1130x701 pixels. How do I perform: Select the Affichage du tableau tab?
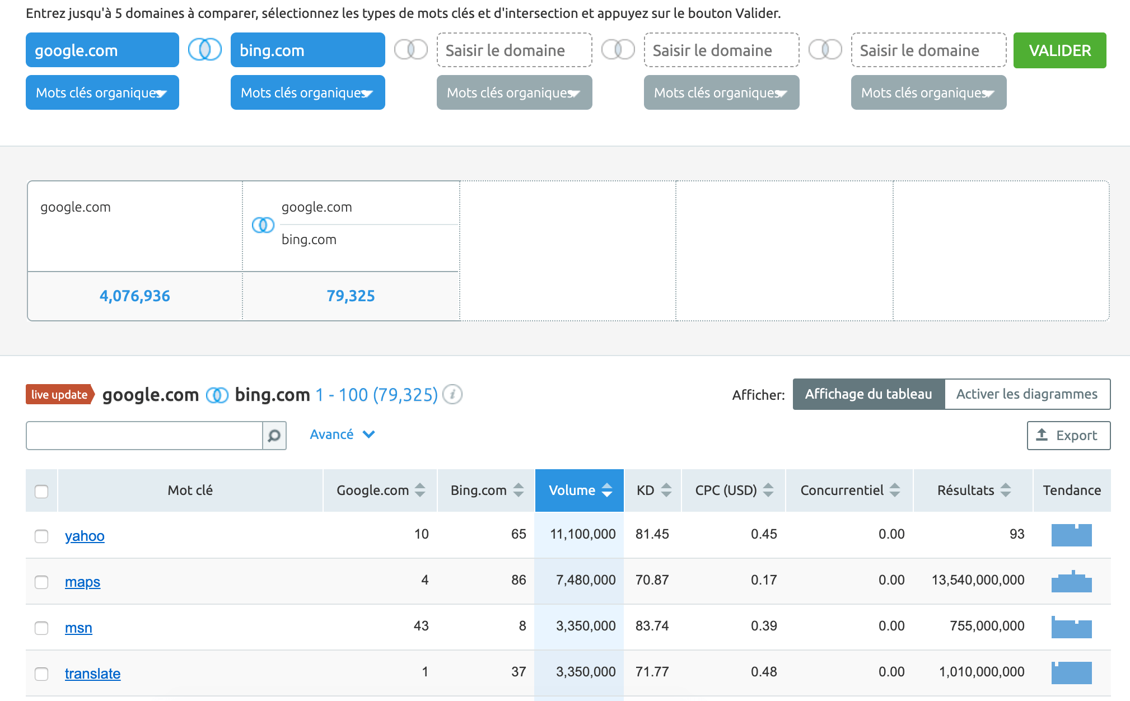point(868,394)
